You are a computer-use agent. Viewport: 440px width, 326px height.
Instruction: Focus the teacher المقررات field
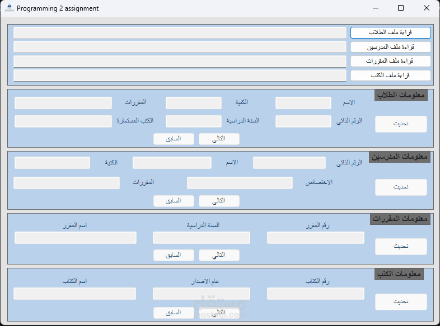(67, 183)
